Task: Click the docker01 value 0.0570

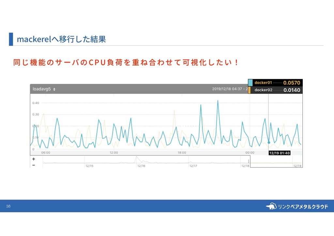Action: (x=292, y=83)
